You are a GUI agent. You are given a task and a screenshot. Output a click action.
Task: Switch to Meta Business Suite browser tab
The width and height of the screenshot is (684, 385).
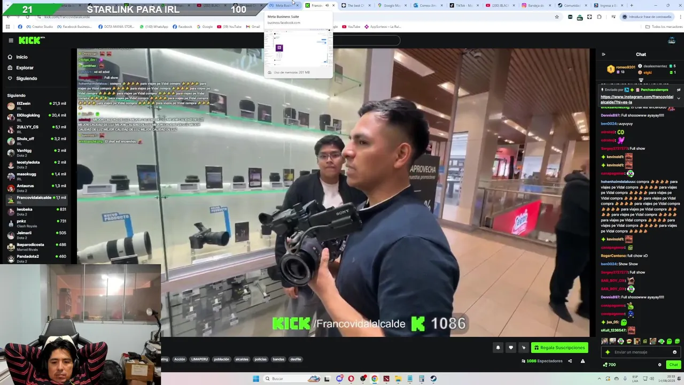pyautogui.click(x=283, y=5)
